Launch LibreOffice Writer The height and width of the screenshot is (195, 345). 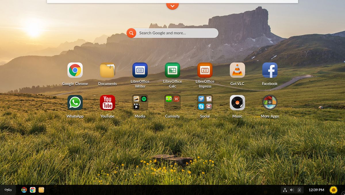pos(140,70)
